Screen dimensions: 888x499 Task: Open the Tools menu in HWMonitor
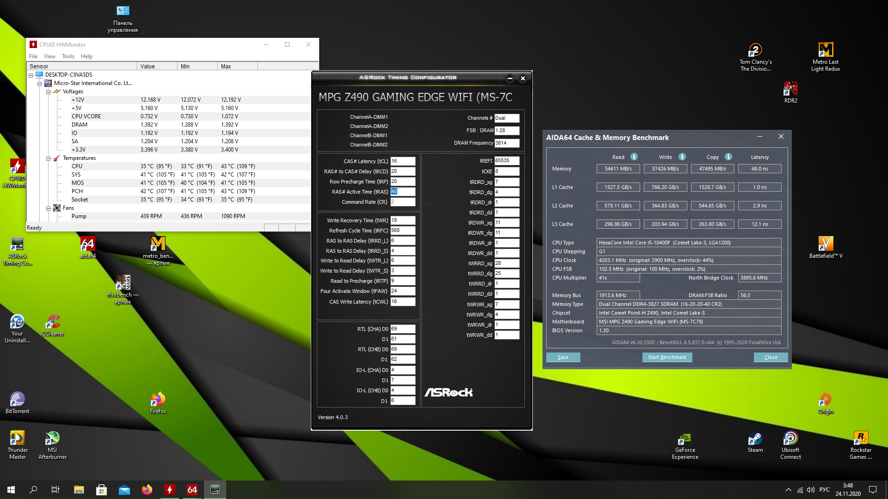coord(68,56)
